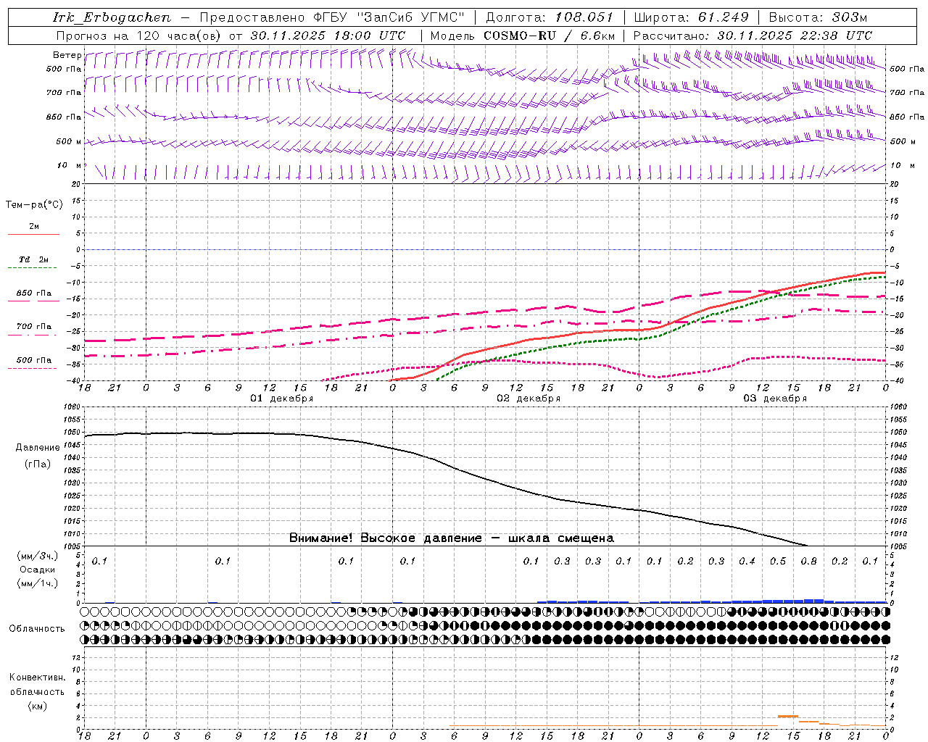This screenshot has height=742, width=928.
Task: Click the Осадки precipitation label
Action: (37, 570)
